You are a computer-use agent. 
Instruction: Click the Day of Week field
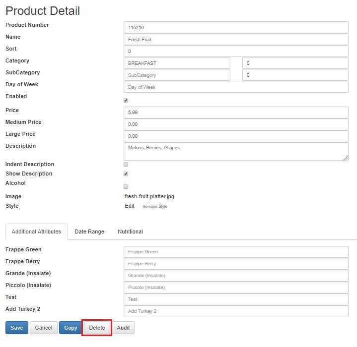pos(236,87)
